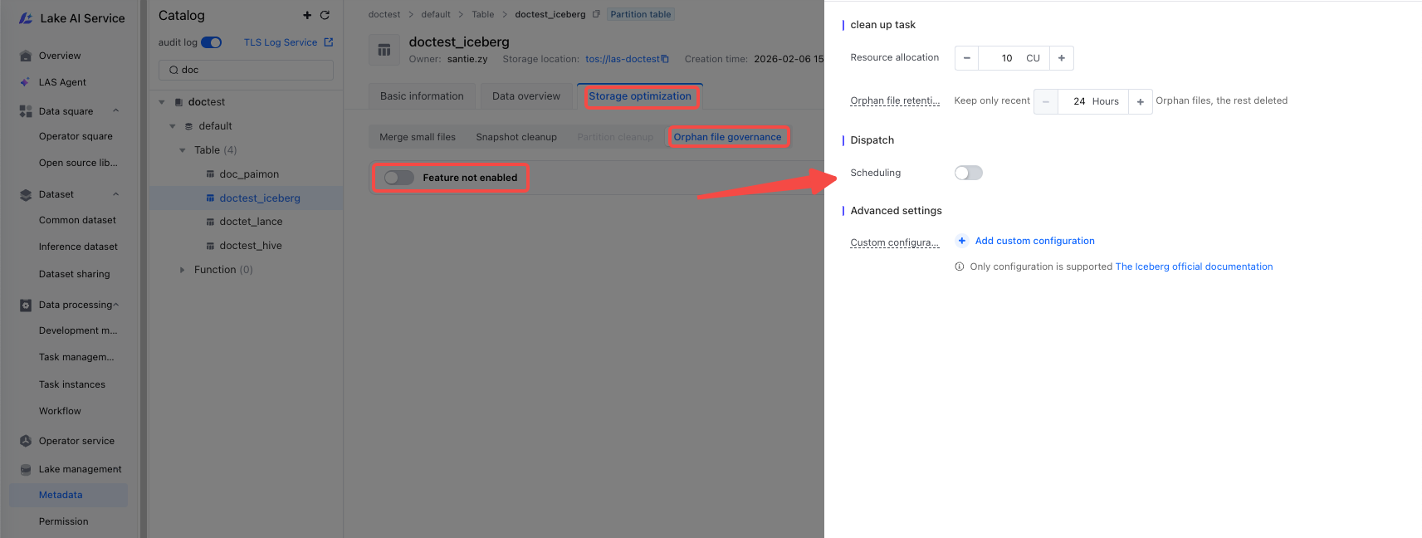Go to Workflow in the sidebar

point(60,411)
